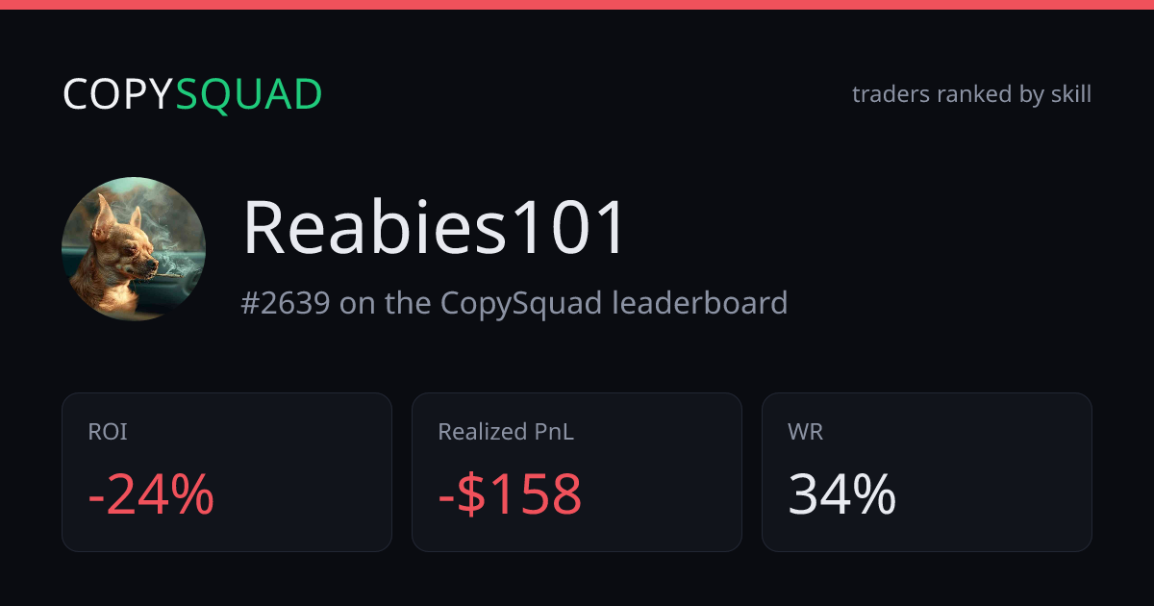Click the Realized PnL label
Viewport: 1154px width, 606px height.
pos(506,432)
